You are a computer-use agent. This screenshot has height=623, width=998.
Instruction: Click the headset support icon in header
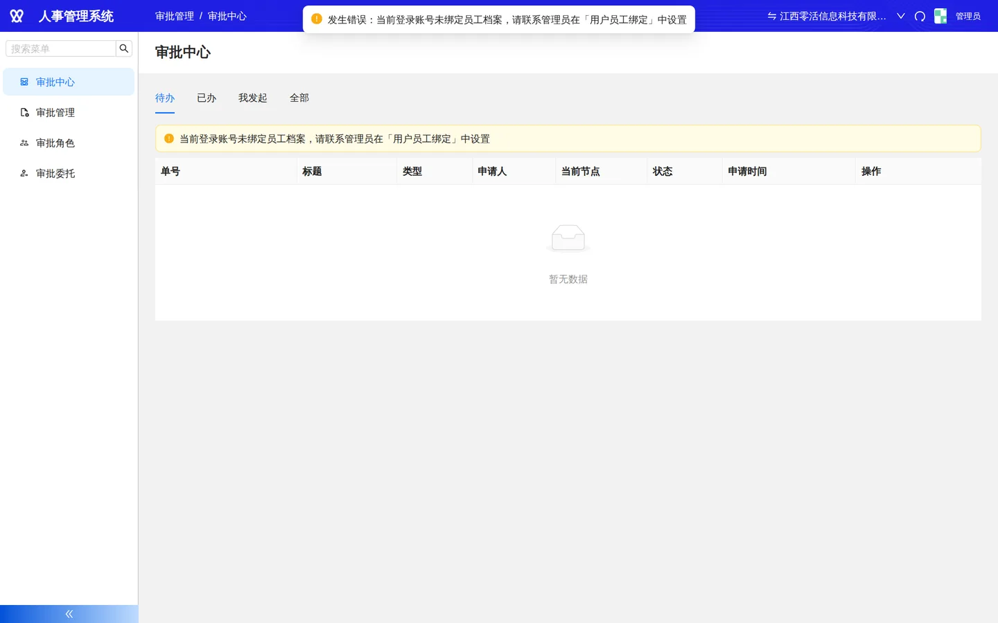point(920,16)
